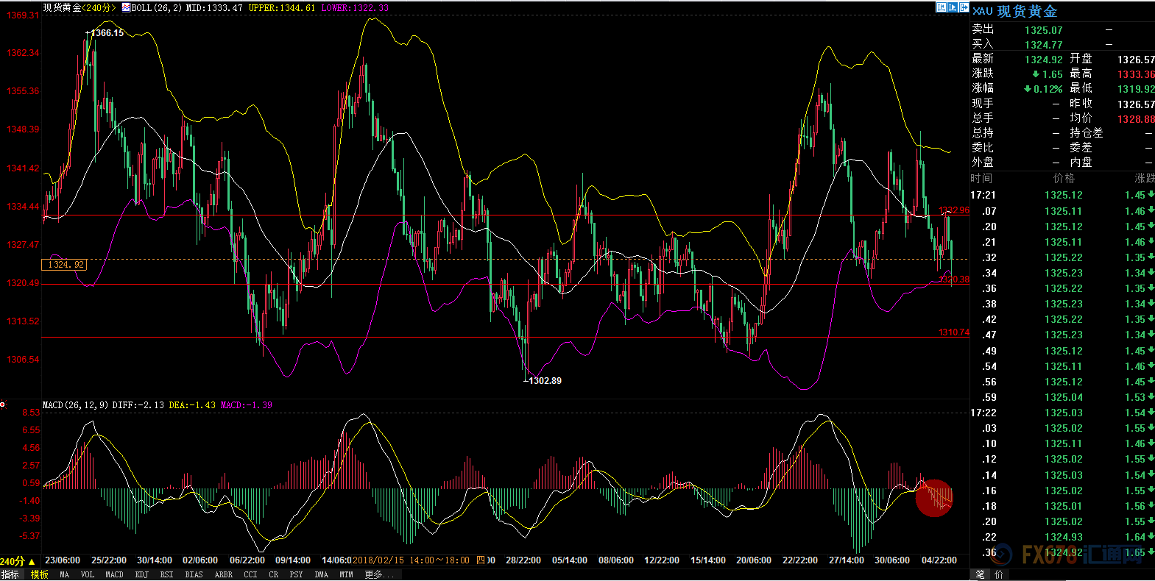Viewport: 1155px width, 581px height.
Task: Click the BOLL indicator chart icon
Action: (x=126, y=7)
